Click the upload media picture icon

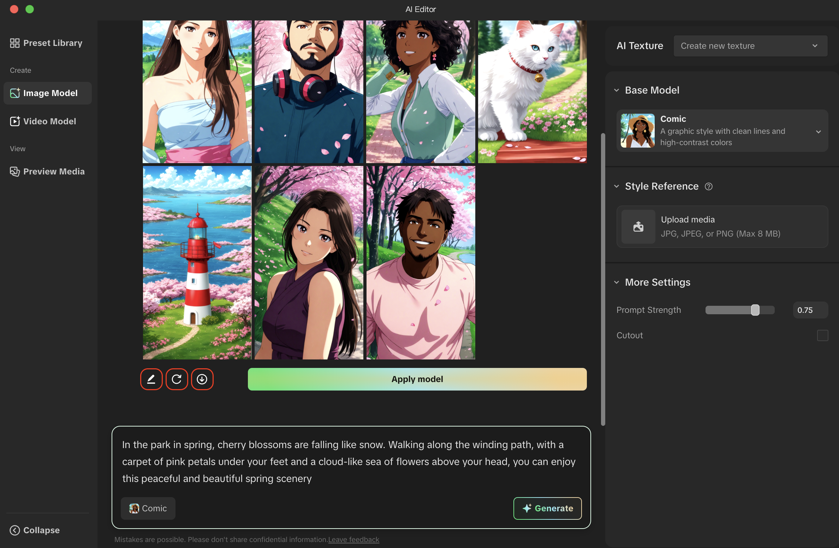point(638,227)
